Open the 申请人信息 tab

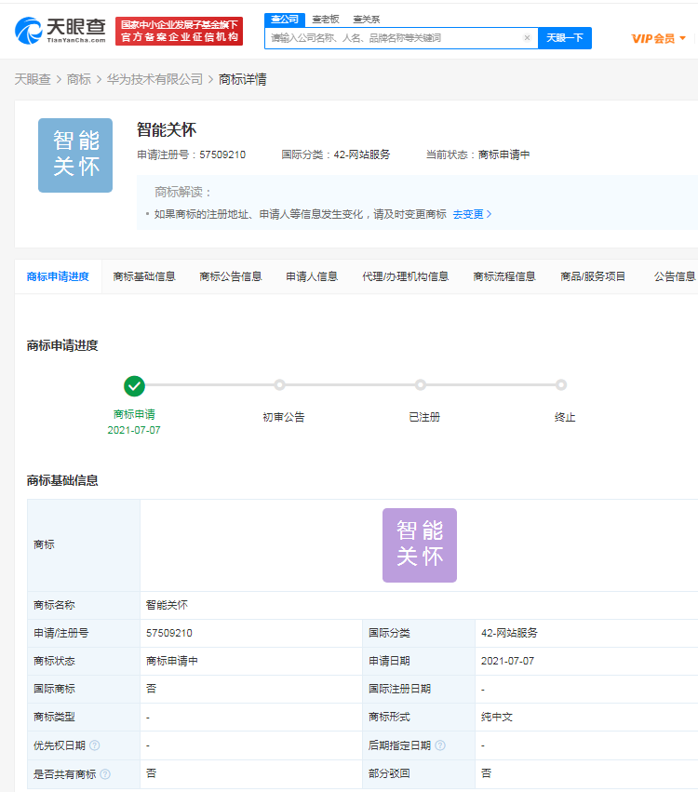coord(312,276)
